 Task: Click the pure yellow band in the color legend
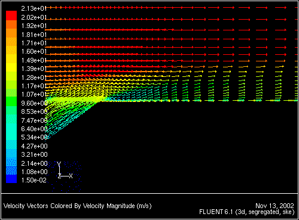(11, 67)
